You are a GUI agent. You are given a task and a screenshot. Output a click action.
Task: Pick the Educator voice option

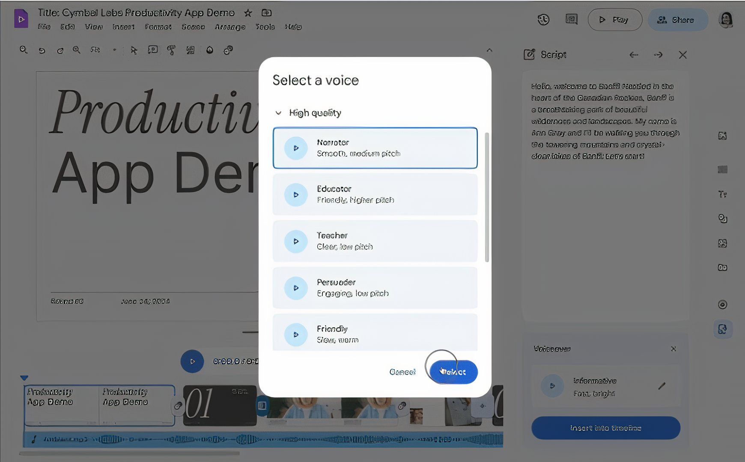click(x=375, y=195)
